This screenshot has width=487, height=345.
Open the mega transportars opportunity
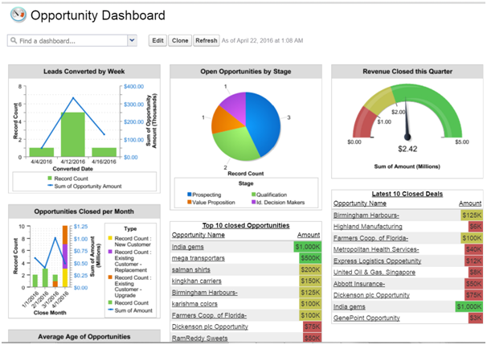tap(198, 258)
